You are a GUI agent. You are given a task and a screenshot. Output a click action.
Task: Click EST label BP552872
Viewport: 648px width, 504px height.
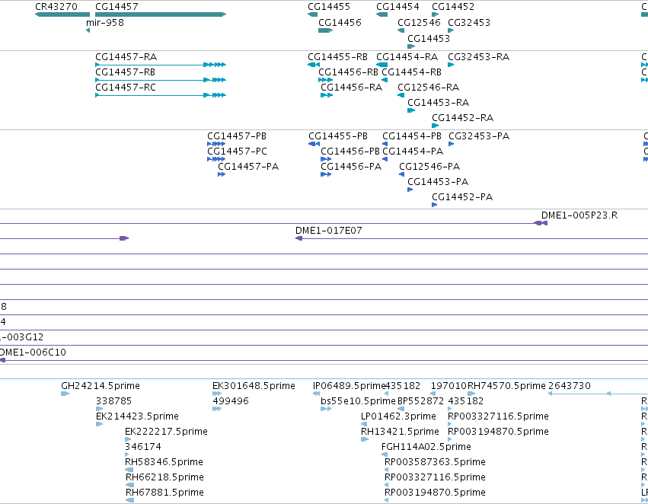[x=420, y=401]
